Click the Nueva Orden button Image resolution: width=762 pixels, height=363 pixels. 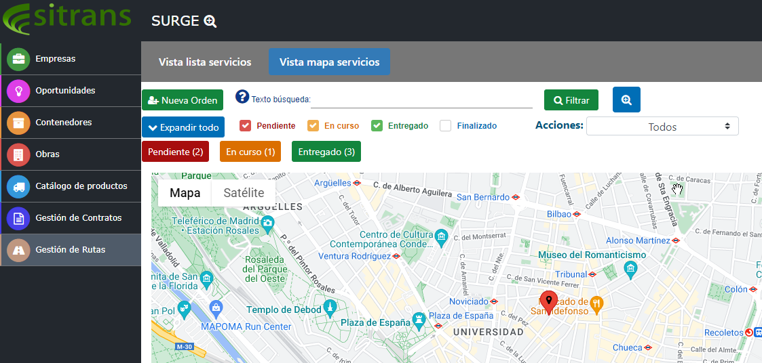pyautogui.click(x=183, y=100)
